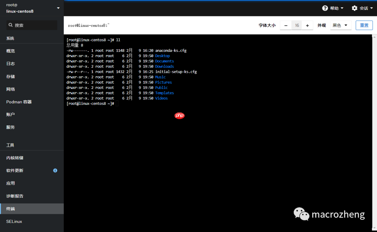Expand the root@linux-centos8 host selector
This screenshot has width=377, height=232.
tap(31, 8)
